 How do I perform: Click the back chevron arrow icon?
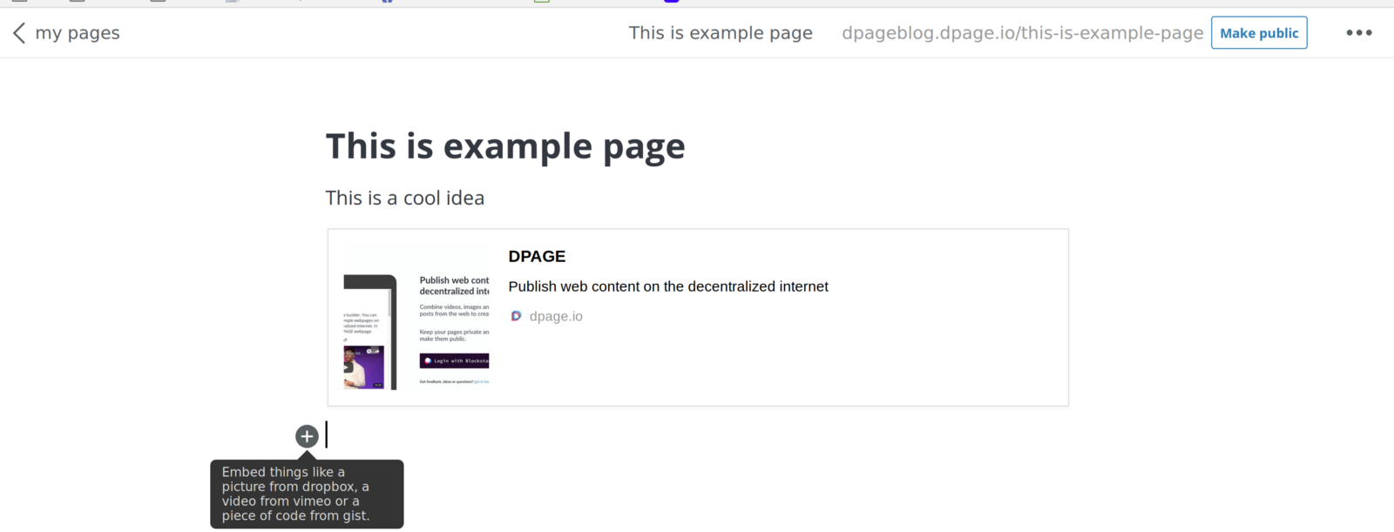coord(19,33)
